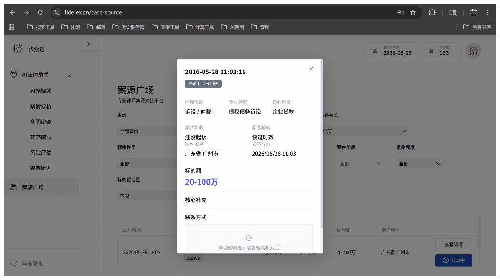Click the browser back arrow

(x=13, y=12)
